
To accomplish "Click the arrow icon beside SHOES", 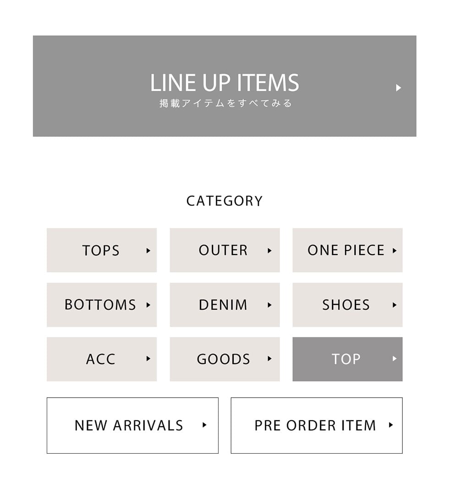I will (394, 305).
